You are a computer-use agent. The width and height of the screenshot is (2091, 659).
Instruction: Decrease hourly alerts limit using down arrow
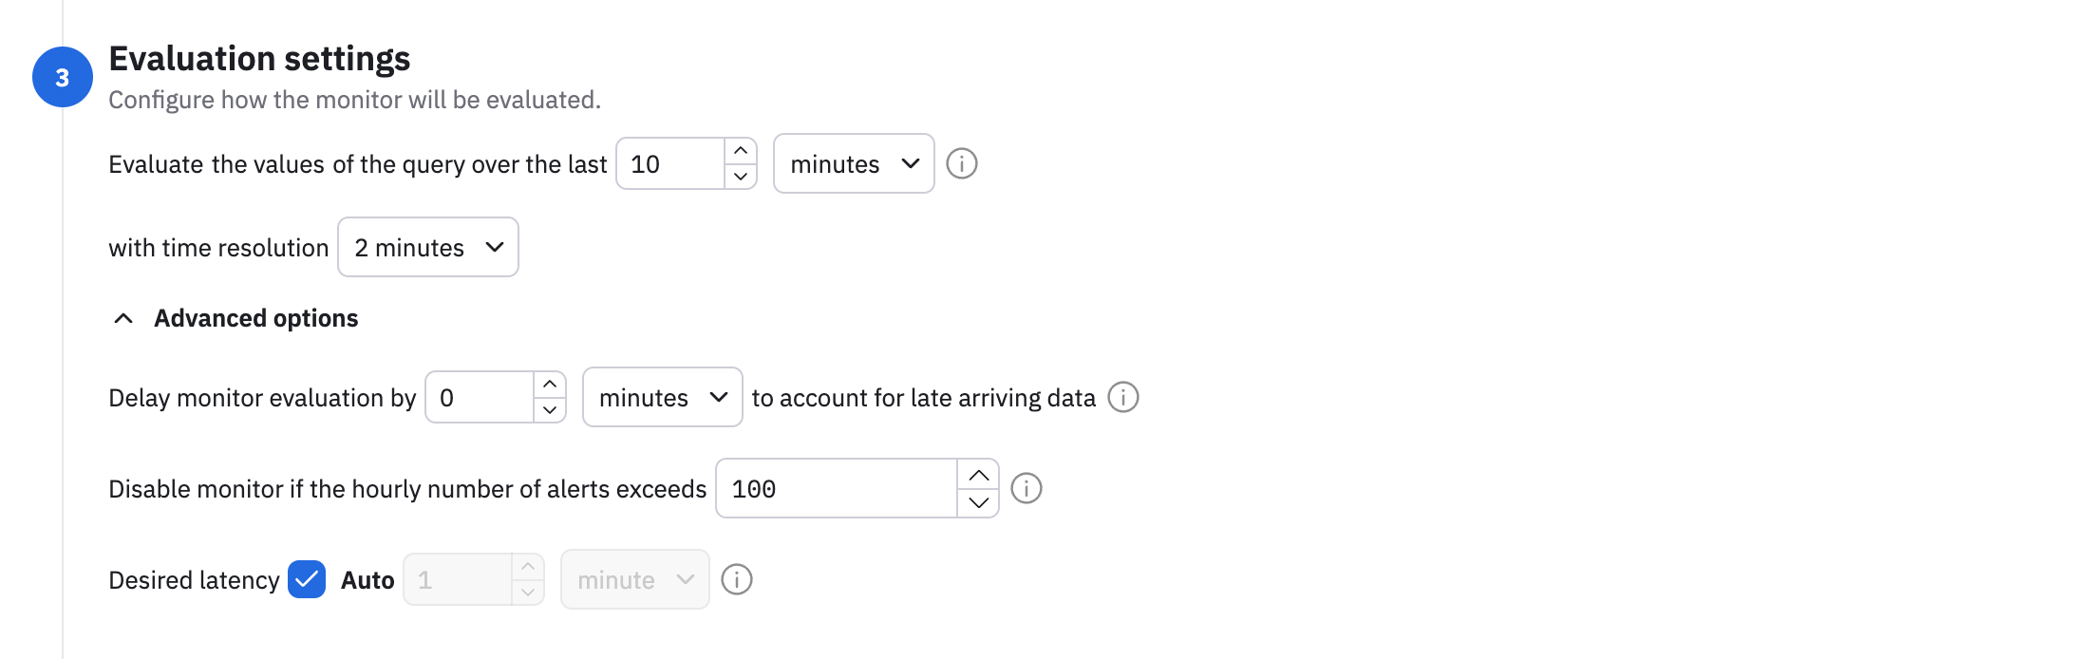point(978,502)
